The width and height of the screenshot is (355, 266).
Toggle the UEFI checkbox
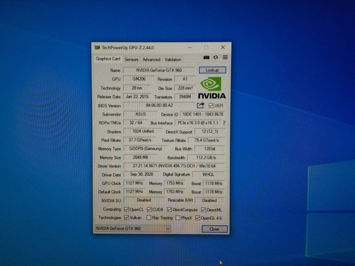[211, 106]
